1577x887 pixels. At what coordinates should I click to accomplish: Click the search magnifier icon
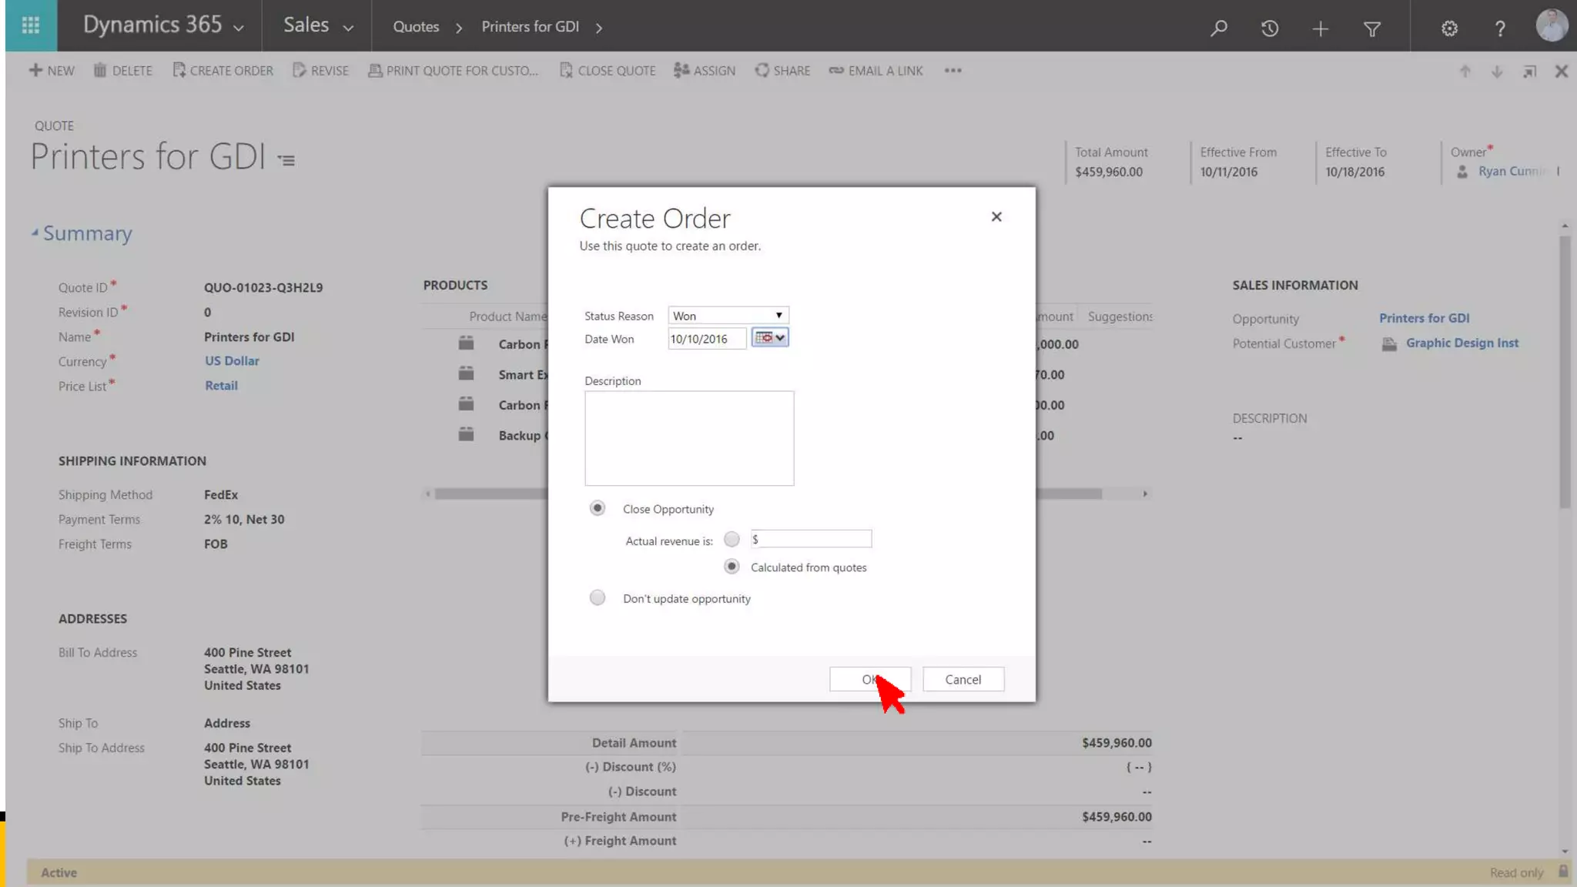(x=1218, y=28)
